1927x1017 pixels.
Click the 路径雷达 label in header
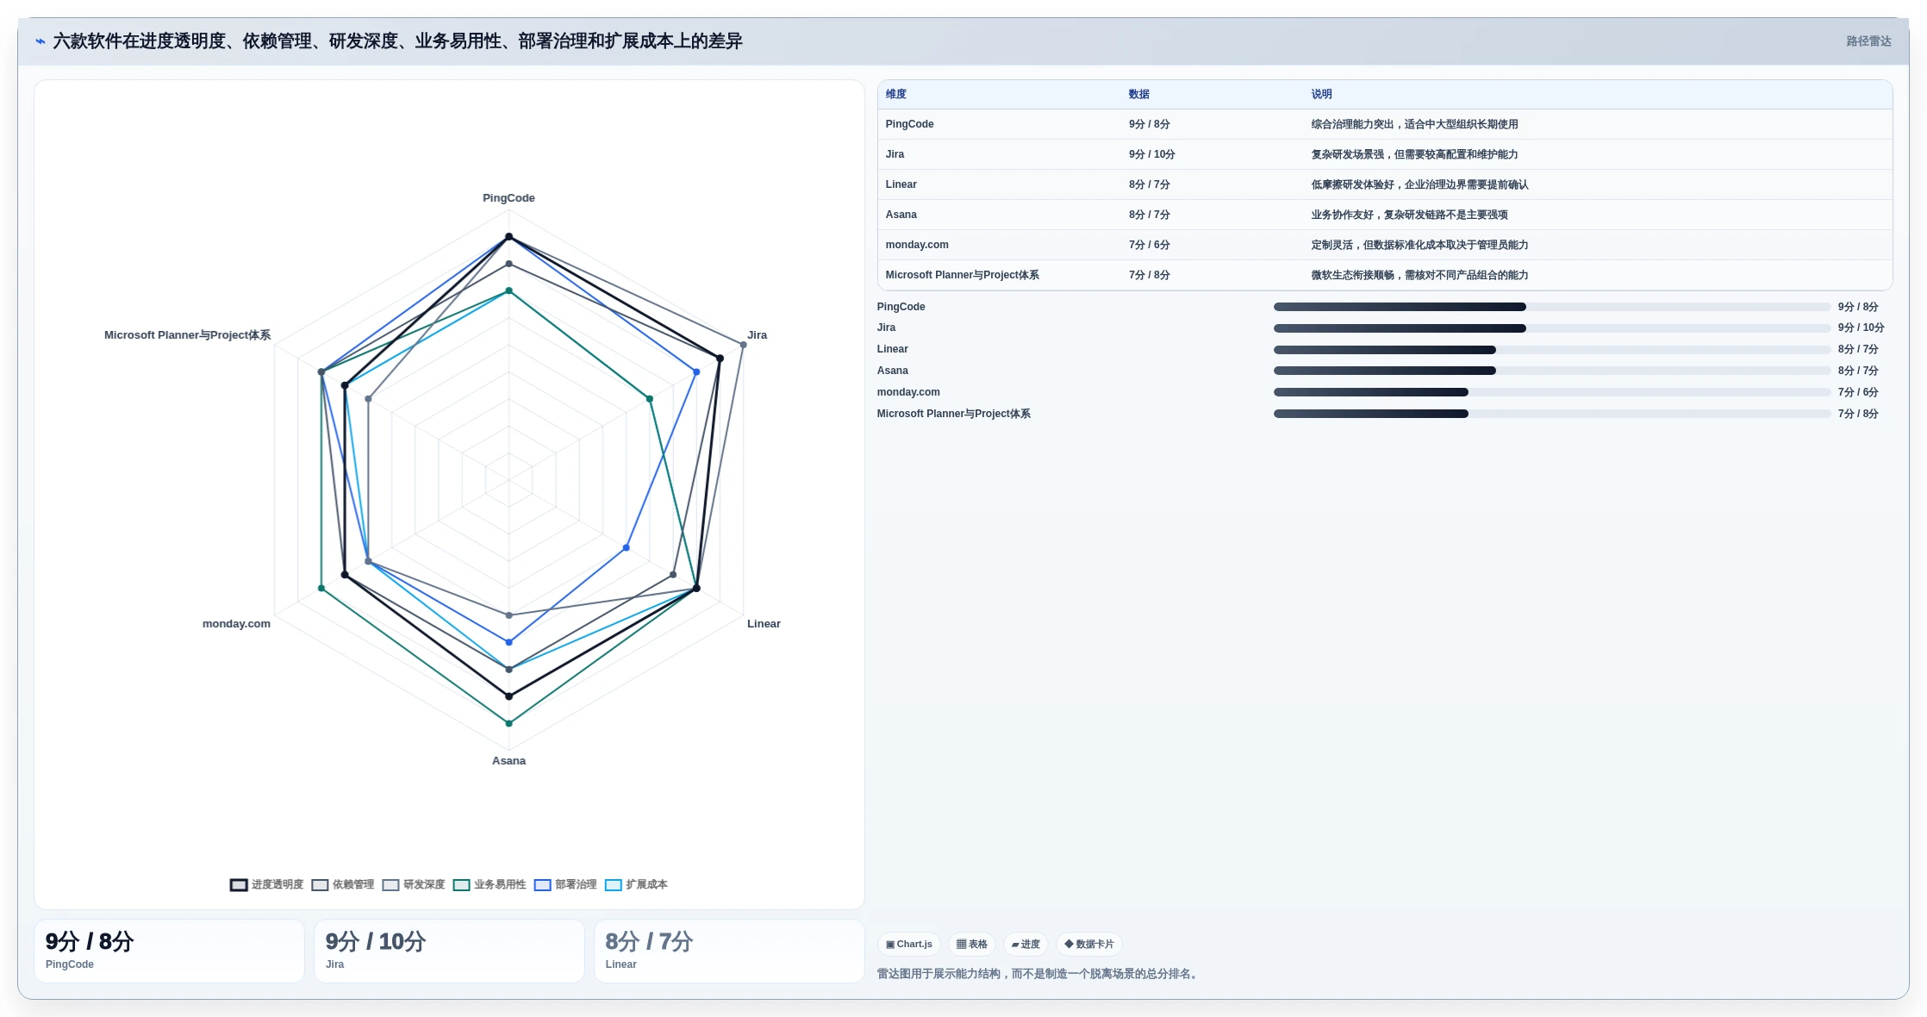(1868, 41)
